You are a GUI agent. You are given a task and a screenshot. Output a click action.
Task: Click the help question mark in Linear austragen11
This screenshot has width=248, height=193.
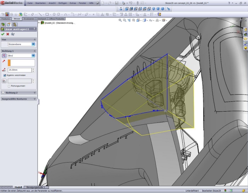tap(34, 29)
